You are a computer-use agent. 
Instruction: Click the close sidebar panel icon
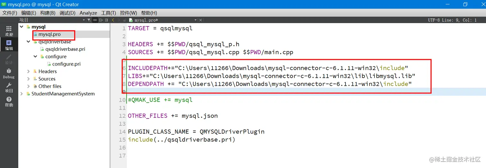tap(106, 20)
